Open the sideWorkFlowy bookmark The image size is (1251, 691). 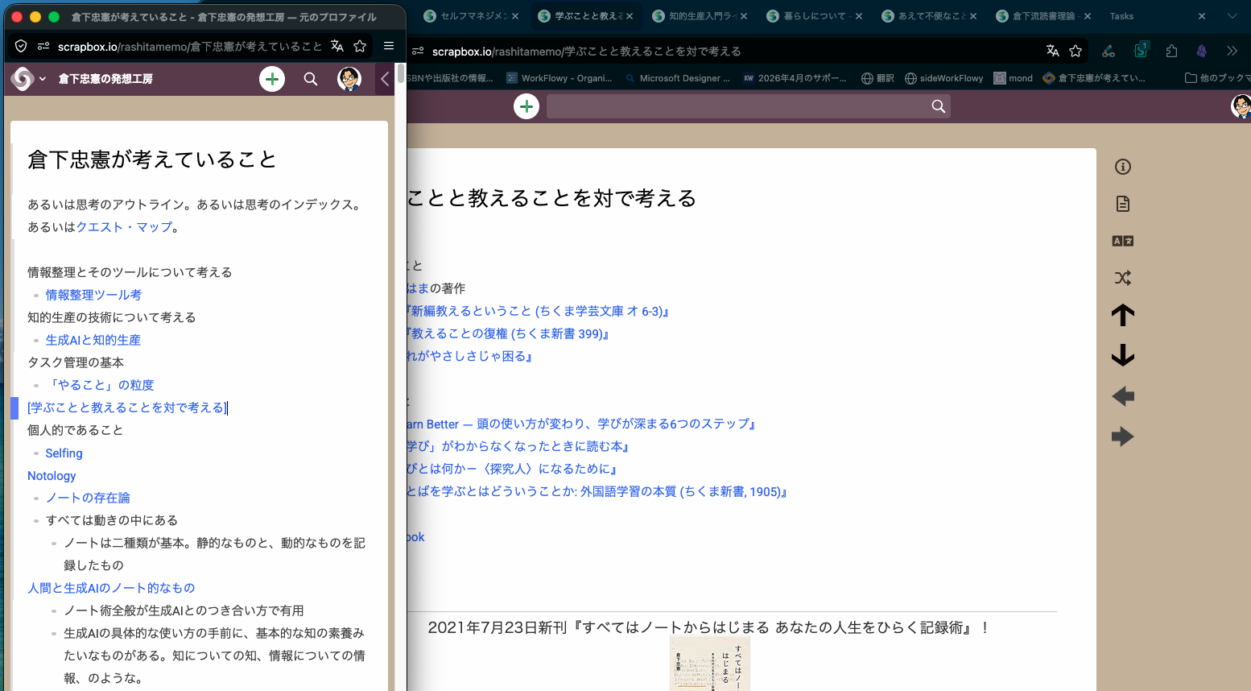pos(943,78)
